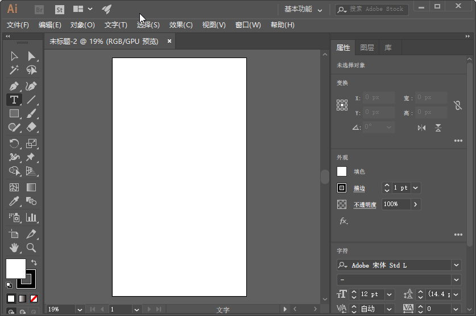The width and height of the screenshot is (476, 316).
Task: Select the Puppet Warp pin tool
Action: pos(31,157)
